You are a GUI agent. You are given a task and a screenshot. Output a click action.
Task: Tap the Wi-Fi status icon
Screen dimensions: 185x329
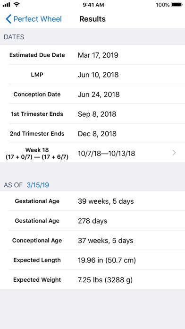(x=17, y=4)
